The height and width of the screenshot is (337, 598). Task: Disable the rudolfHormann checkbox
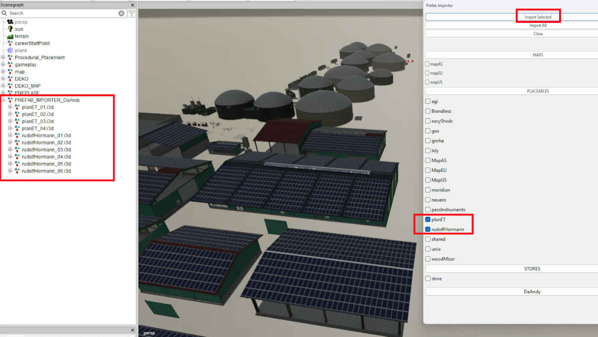coord(428,229)
